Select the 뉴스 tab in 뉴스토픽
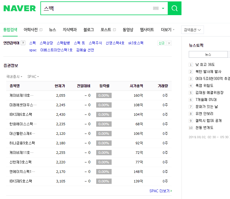Screen dimensions: 230x199 click(x=208, y=54)
